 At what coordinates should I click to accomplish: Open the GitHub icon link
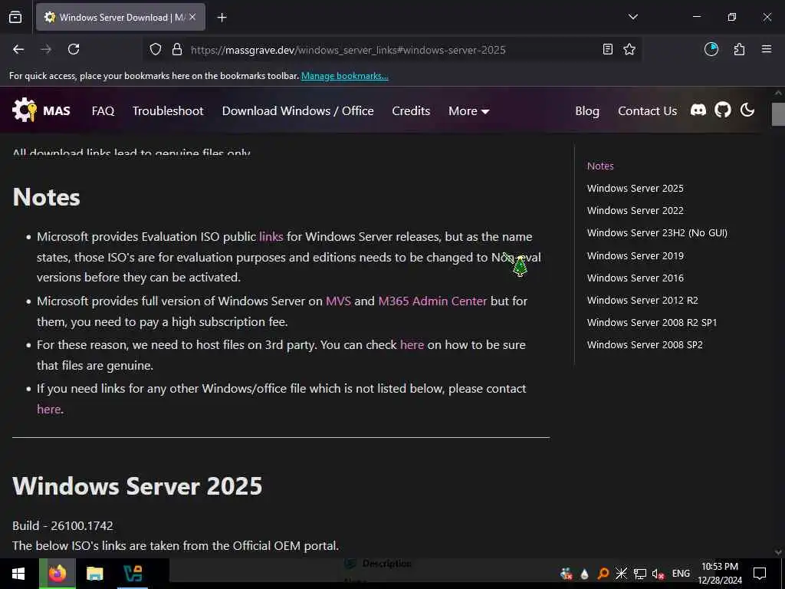pyautogui.click(x=722, y=110)
